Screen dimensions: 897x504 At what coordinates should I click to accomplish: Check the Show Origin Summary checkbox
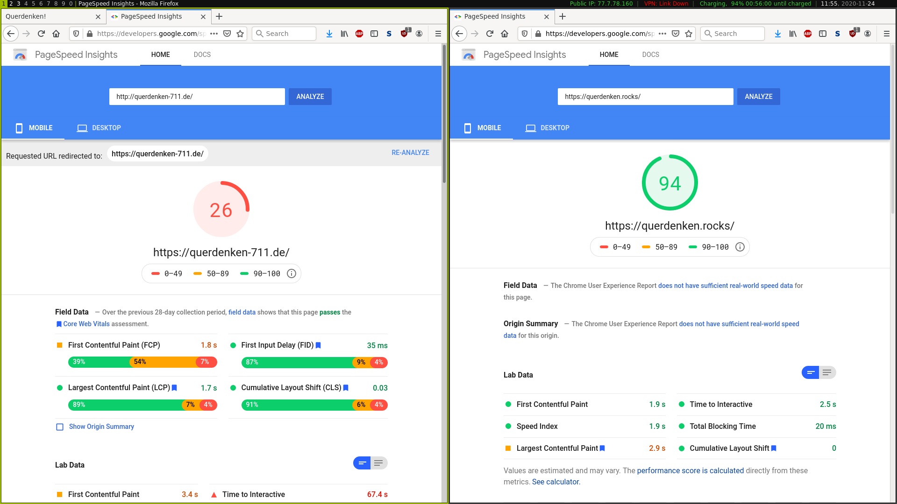60,427
